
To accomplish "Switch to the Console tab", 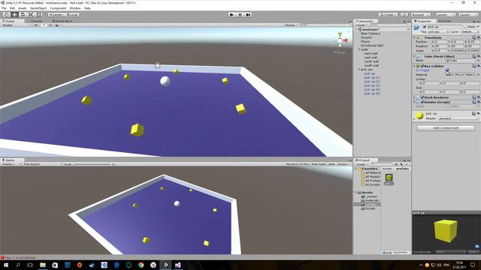I will 35,21.
